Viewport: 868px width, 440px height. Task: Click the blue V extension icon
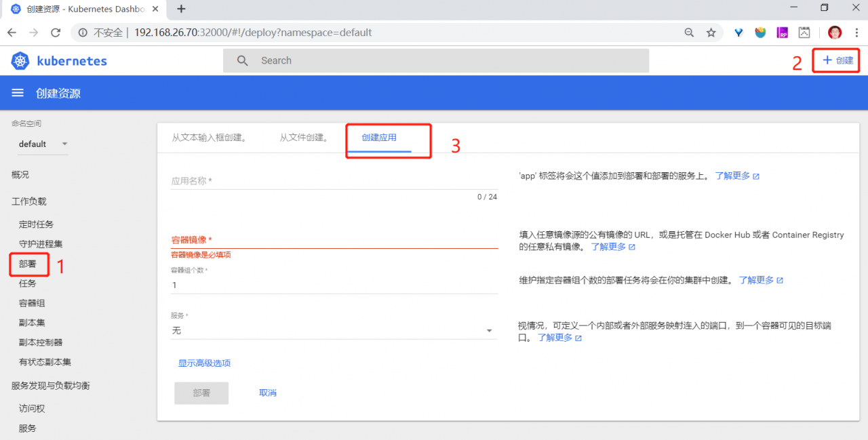[x=739, y=33]
